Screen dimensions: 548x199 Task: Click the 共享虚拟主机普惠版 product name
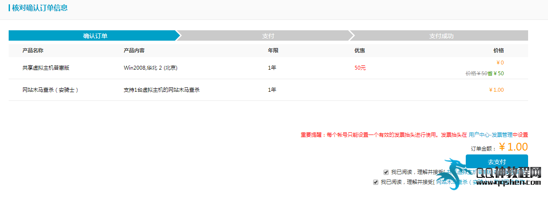coord(46,68)
